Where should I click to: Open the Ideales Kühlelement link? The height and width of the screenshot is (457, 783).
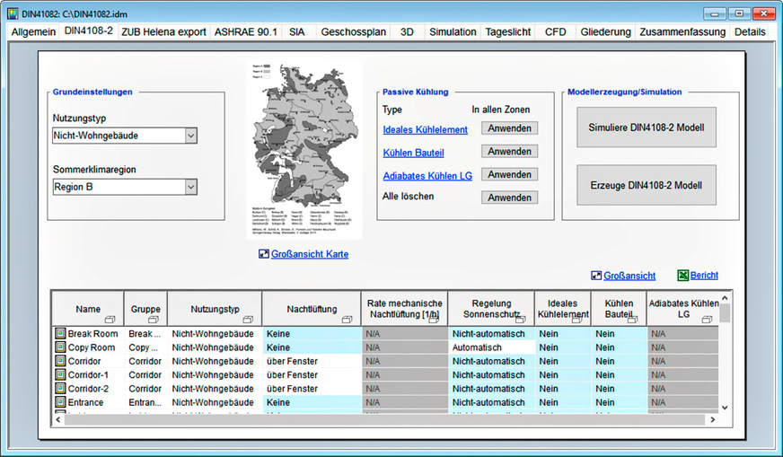click(x=425, y=129)
